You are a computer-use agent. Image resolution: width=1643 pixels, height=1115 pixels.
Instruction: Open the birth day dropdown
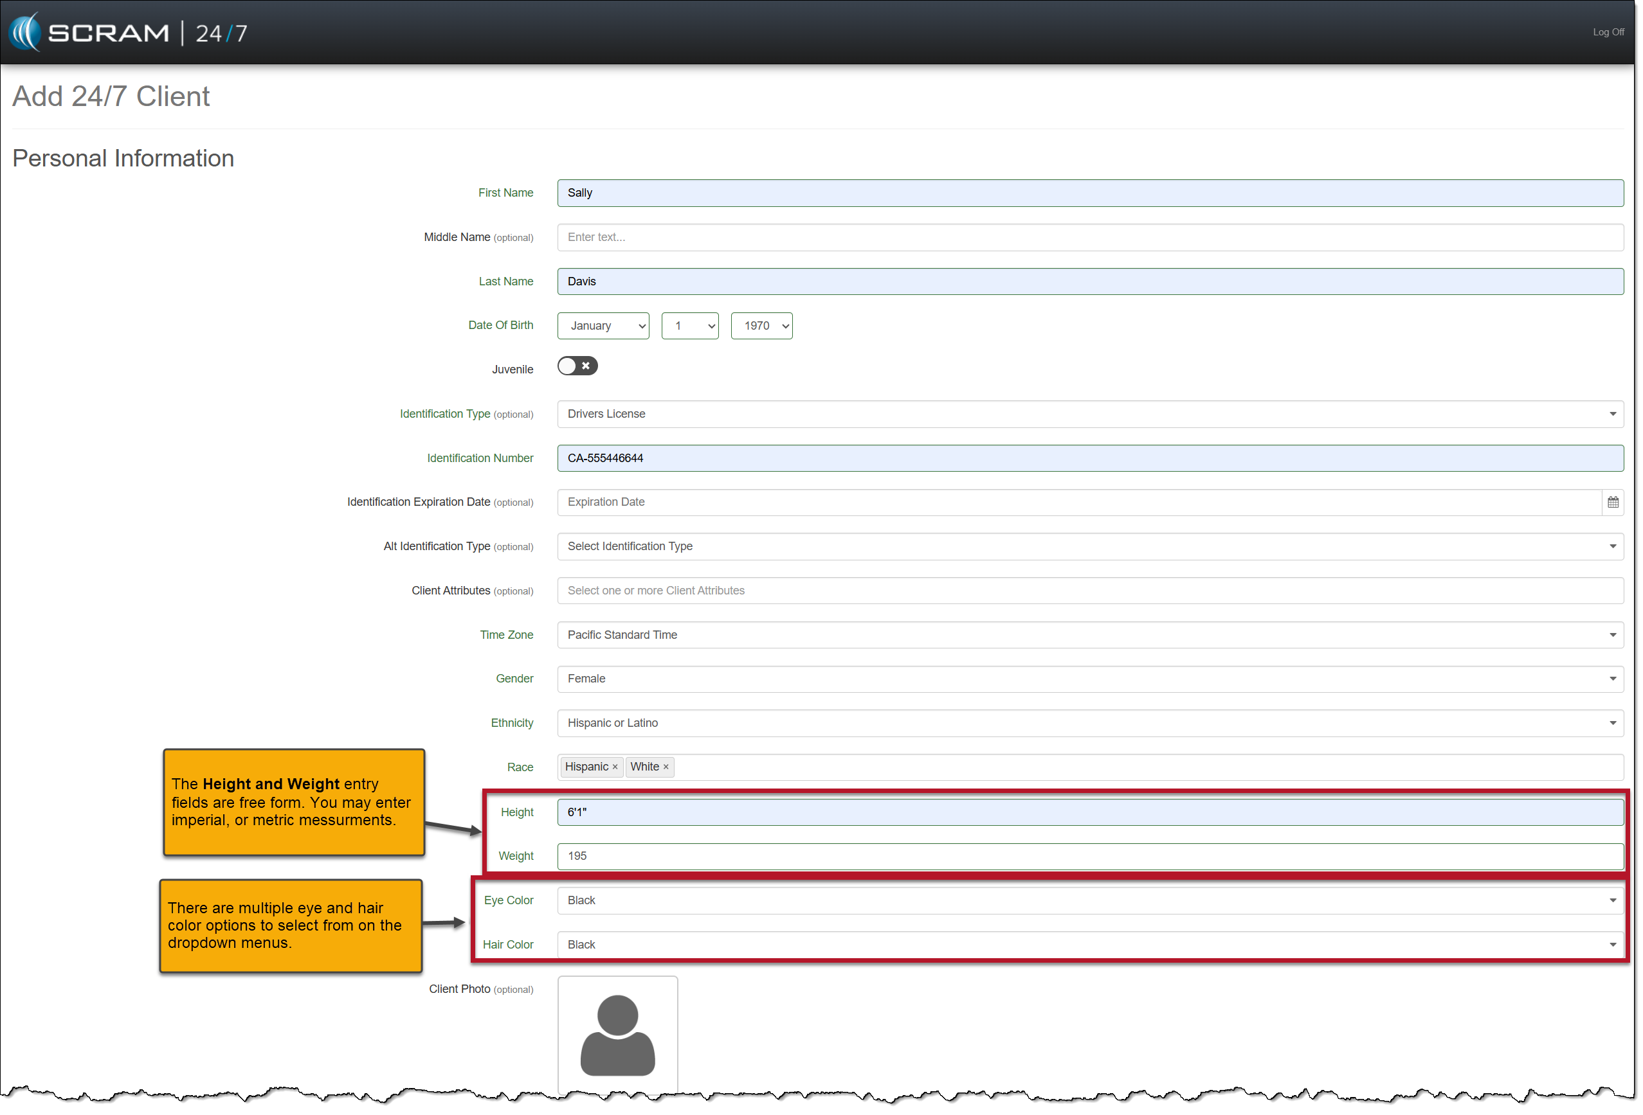tap(689, 326)
